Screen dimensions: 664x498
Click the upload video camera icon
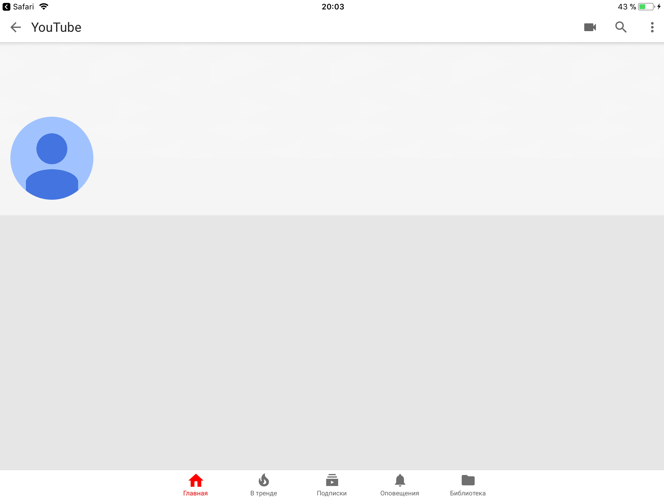[589, 27]
